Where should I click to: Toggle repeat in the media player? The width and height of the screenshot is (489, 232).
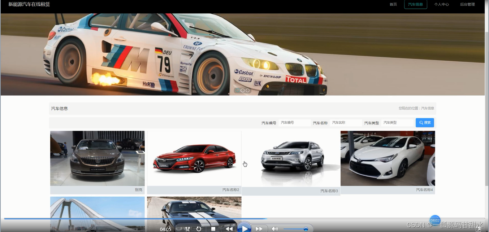coord(199,229)
